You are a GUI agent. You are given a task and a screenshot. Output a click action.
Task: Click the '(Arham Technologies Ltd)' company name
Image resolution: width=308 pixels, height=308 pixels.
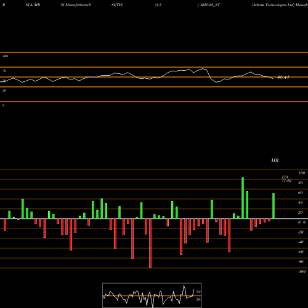coord(273,5)
